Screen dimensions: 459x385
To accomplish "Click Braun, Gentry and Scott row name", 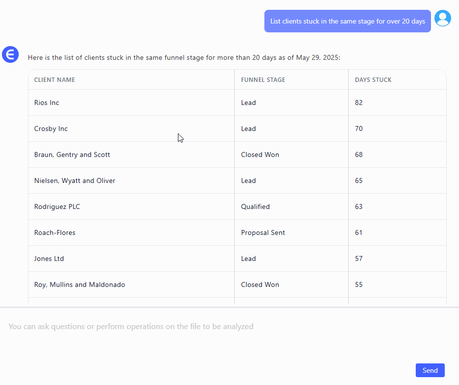I will (72, 155).
